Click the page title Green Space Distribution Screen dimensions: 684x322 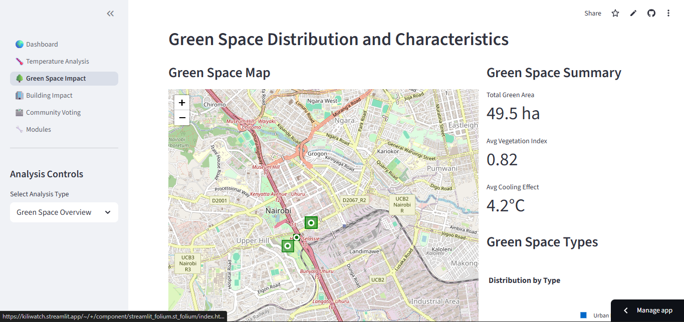338,39
